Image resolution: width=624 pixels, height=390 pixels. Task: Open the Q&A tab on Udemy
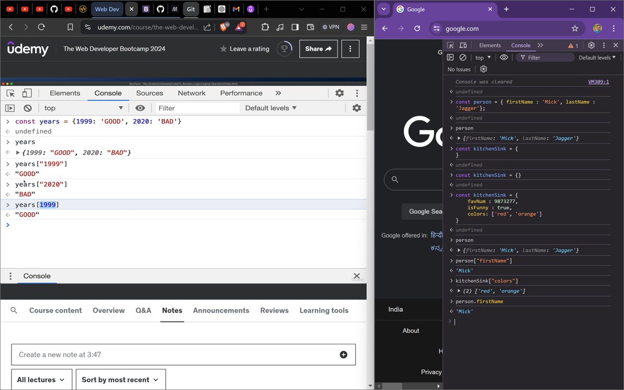pyautogui.click(x=144, y=310)
